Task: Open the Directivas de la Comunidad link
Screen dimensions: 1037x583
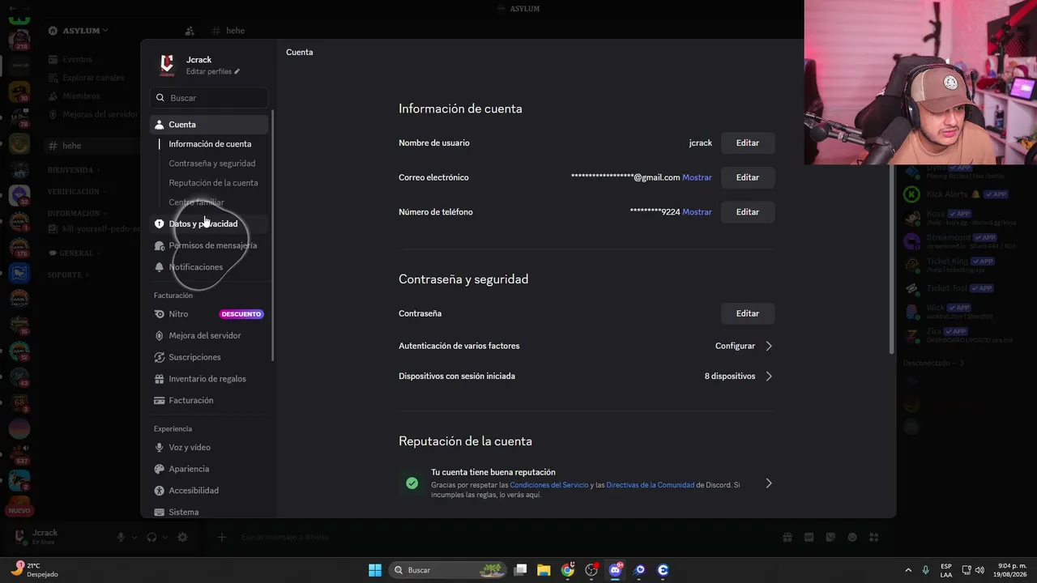Action: [x=651, y=485]
